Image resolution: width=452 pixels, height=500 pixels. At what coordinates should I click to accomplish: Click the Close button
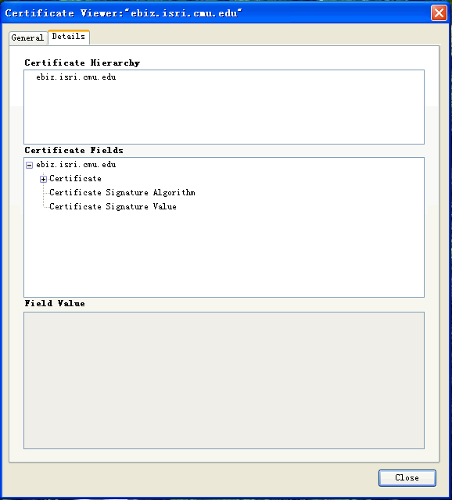407,477
